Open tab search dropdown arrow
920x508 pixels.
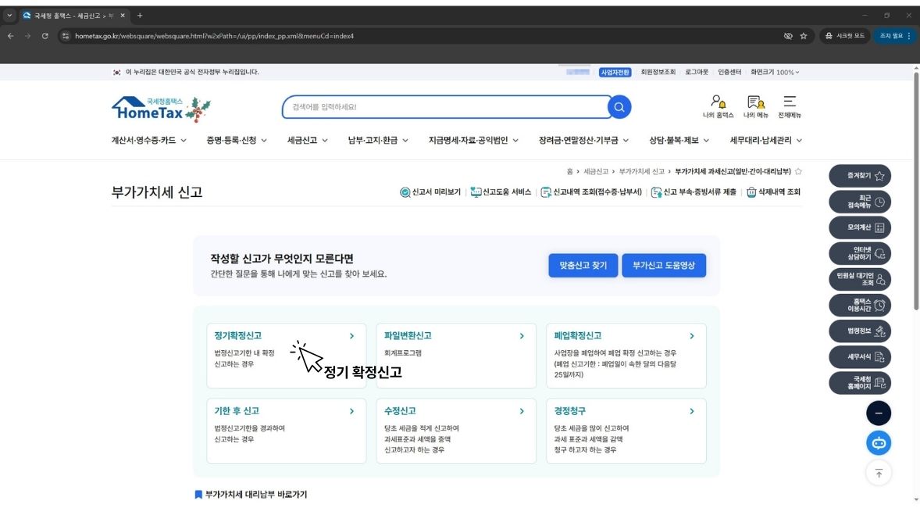click(x=9, y=16)
